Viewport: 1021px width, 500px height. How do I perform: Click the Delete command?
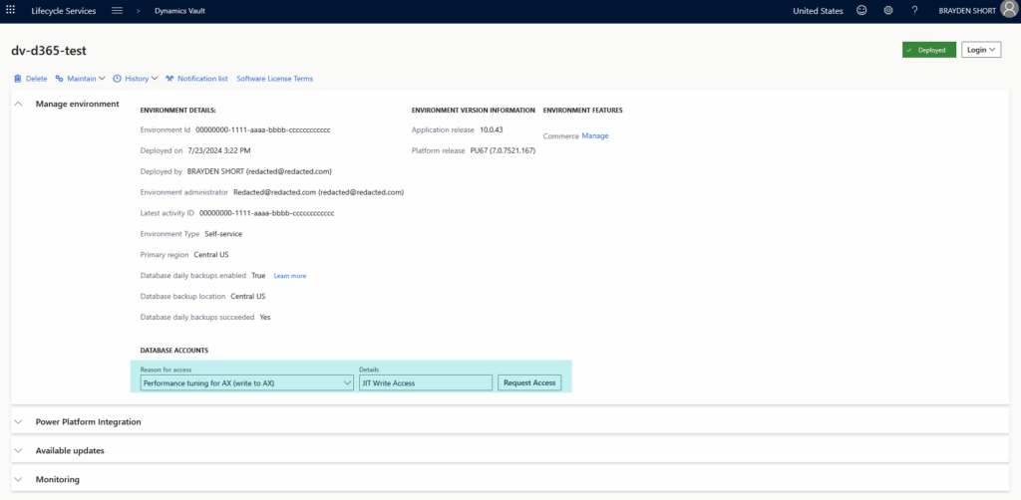point(37,79)
